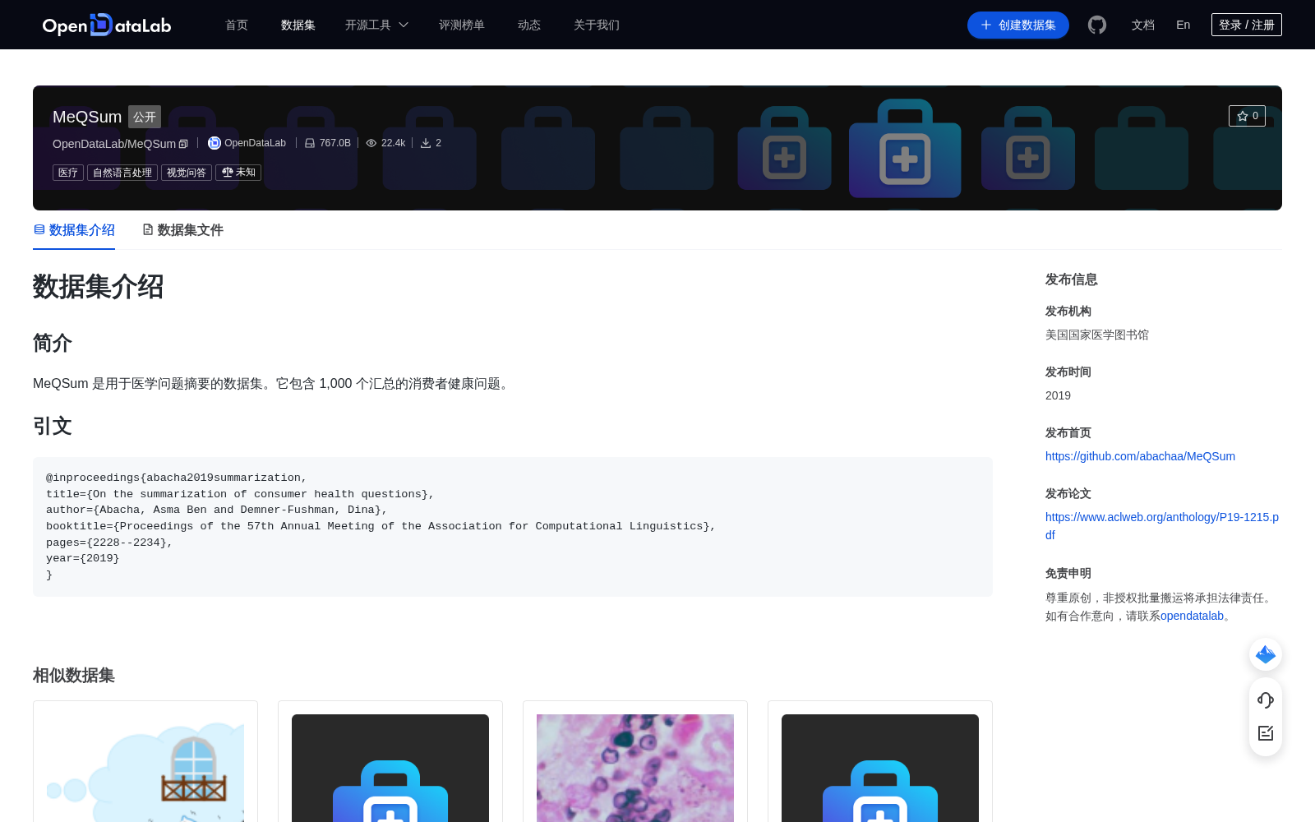Viewport: 1315px width, 822px height.
Task: Click the downloads arrow icon
Action: point(426,143)
